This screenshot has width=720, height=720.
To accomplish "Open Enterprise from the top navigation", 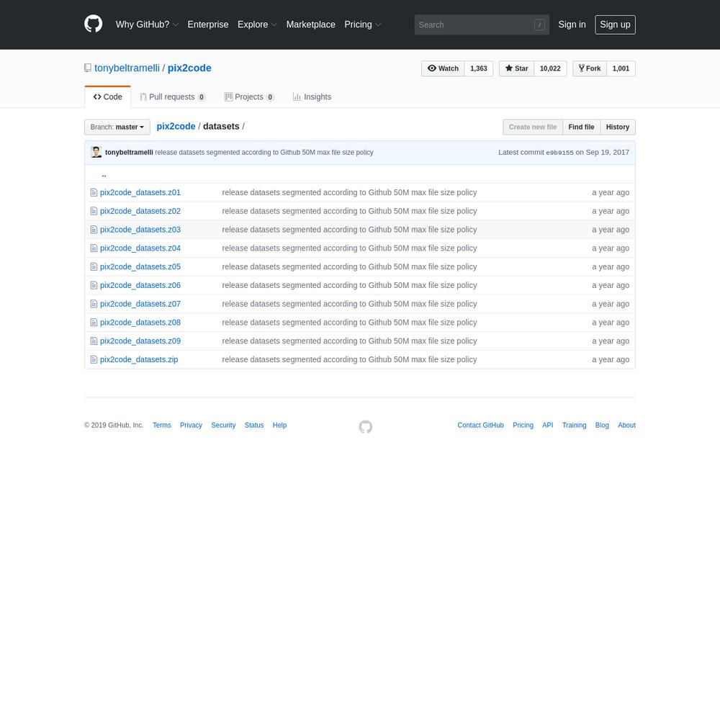I will (x=208, y=24).
